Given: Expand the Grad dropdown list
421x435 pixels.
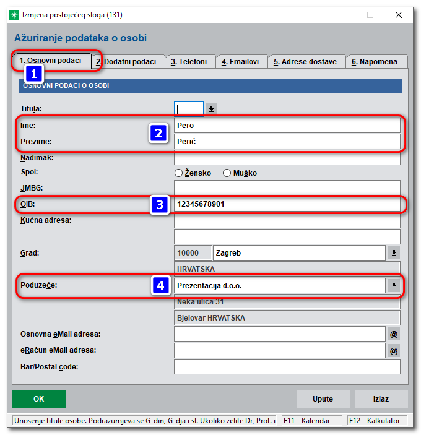Looking at the screenshot, I should pos(394,253).
